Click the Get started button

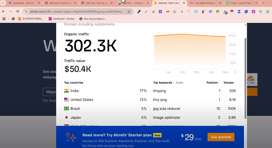(221, 137)
